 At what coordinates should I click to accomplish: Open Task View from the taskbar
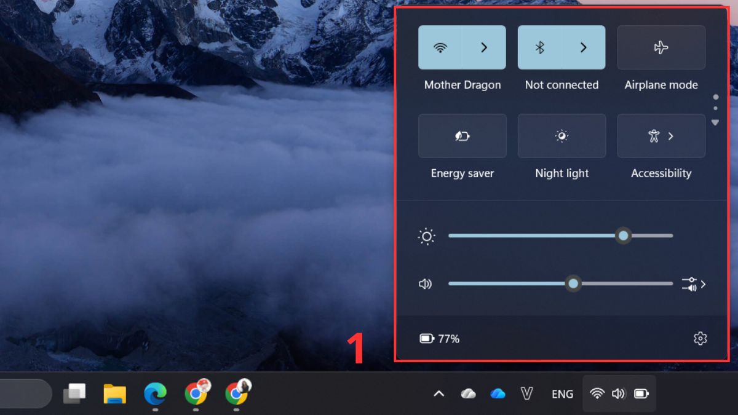click(x=74, y=393)
